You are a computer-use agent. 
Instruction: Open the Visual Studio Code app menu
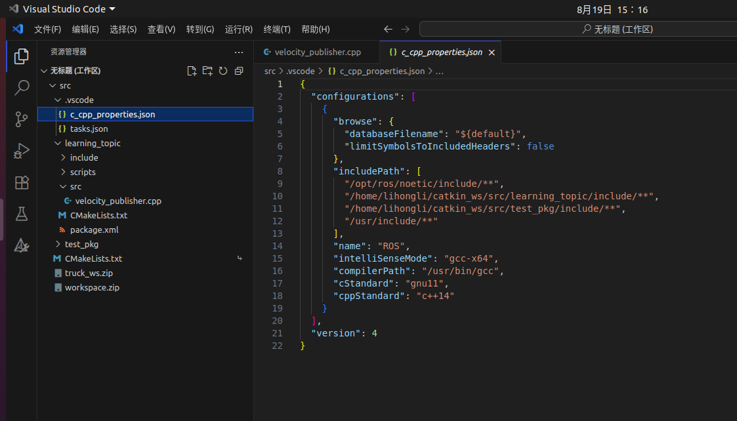pyautogui.click(x=62, y=9)
